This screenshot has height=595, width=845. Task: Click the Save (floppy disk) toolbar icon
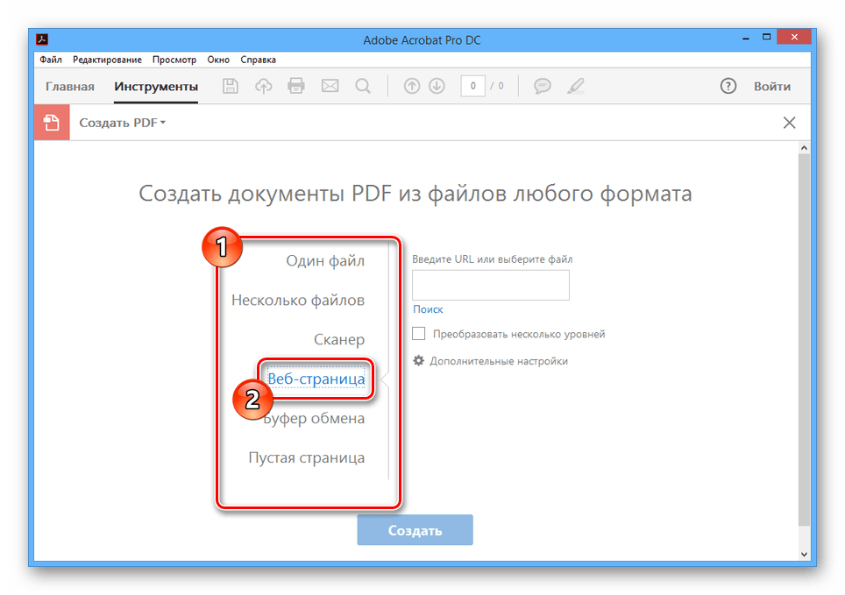click(231, 86)
